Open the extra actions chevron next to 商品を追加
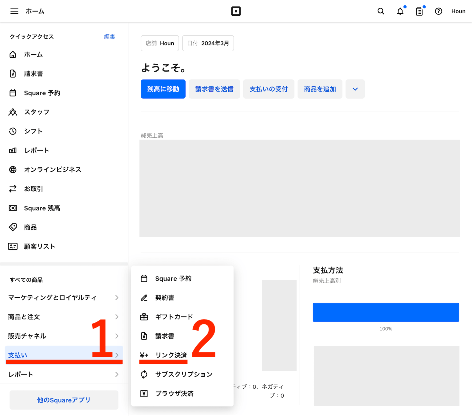 pyautogui.click(x=355, y=89)
